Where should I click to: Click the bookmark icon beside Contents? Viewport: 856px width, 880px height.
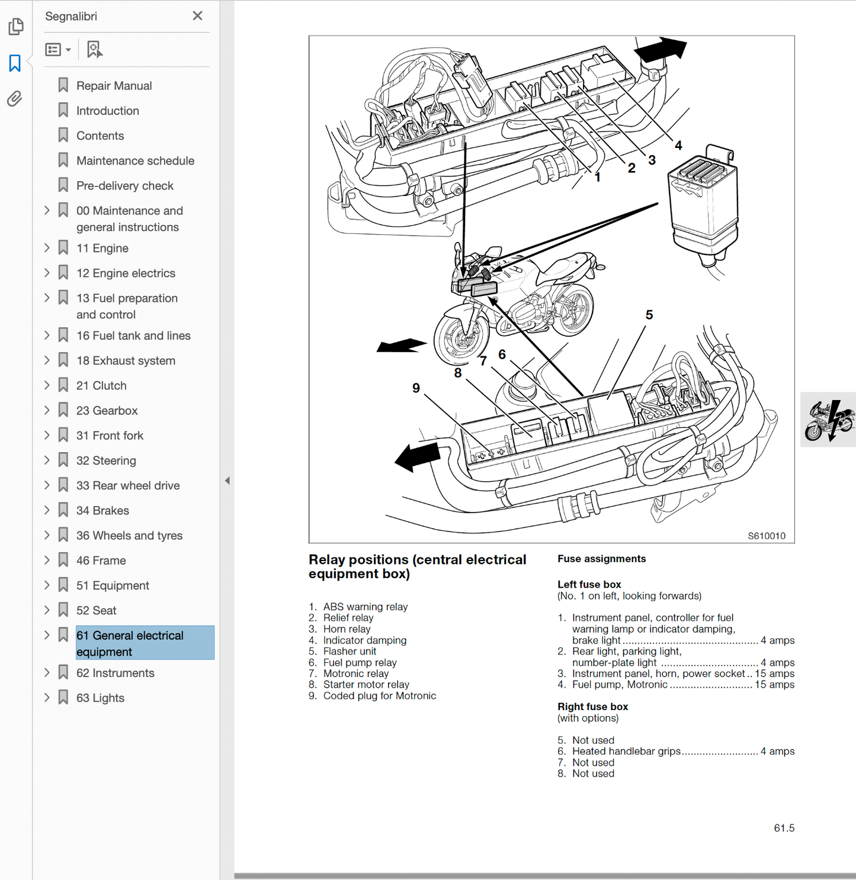pyautogui.click(x=63, y=136)
